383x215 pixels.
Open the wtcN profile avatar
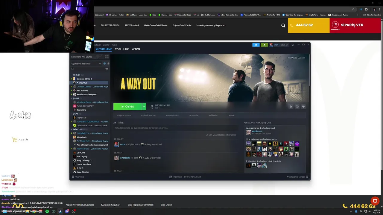tap(271, 45)
